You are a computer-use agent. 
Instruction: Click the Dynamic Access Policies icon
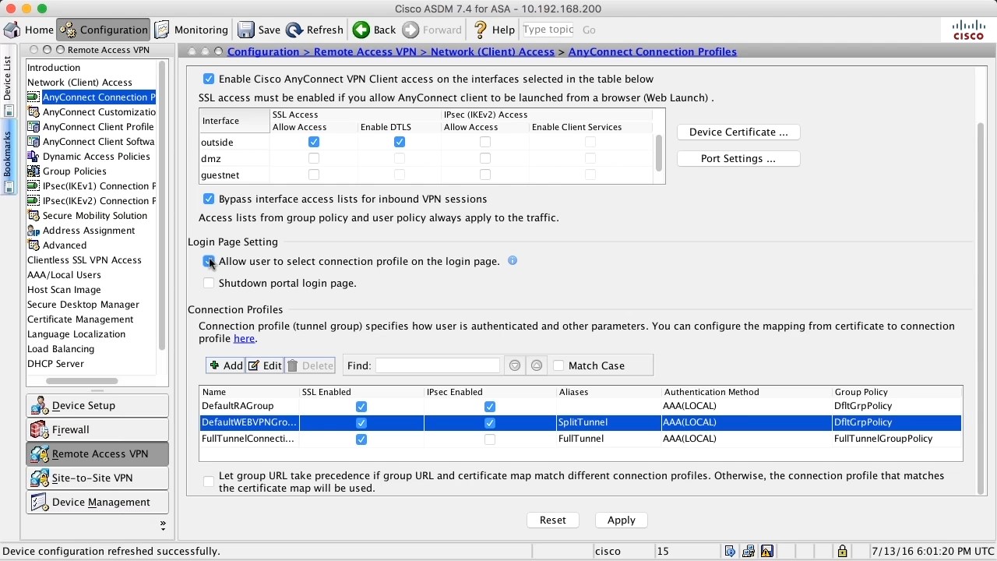[x=33, y=157]
